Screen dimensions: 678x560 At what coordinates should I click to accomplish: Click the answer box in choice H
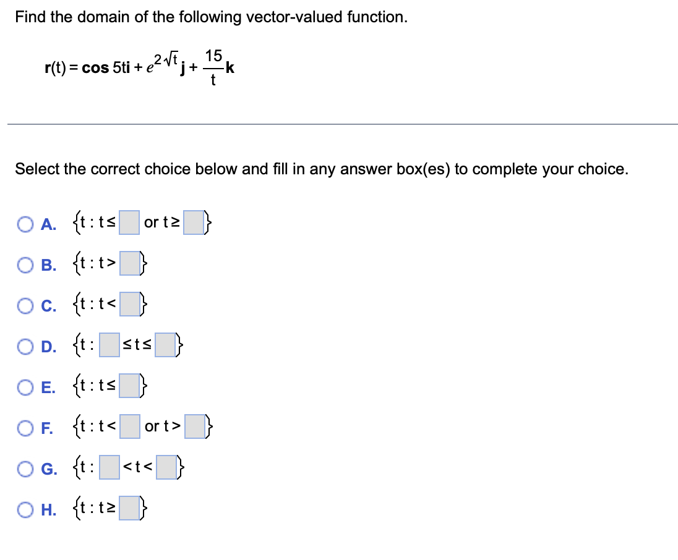129,508
